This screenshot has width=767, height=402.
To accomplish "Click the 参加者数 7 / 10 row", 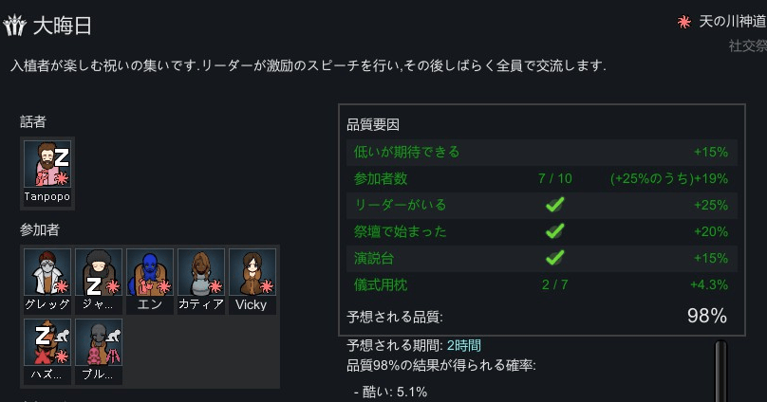I will (x=541, y=179).
